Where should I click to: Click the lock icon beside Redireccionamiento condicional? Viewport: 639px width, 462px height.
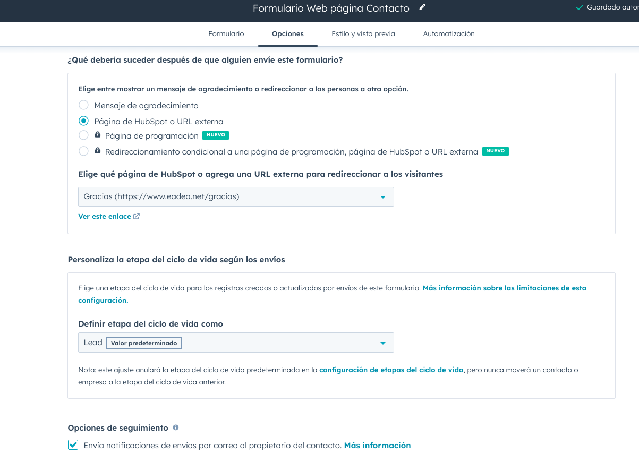(98, 151)
